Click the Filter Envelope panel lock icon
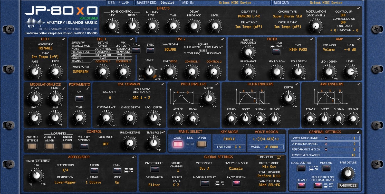This screenshot has width=385, height=194. click(x=296, y=84)
